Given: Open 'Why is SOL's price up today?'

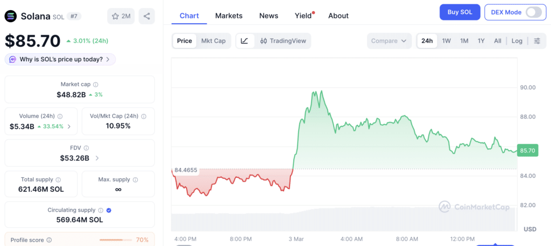Looking at the screenshot, I should pos(60,59).
